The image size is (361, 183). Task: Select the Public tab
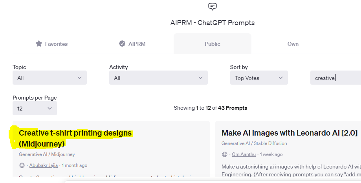pyautogui.click(x=212, y=44)
